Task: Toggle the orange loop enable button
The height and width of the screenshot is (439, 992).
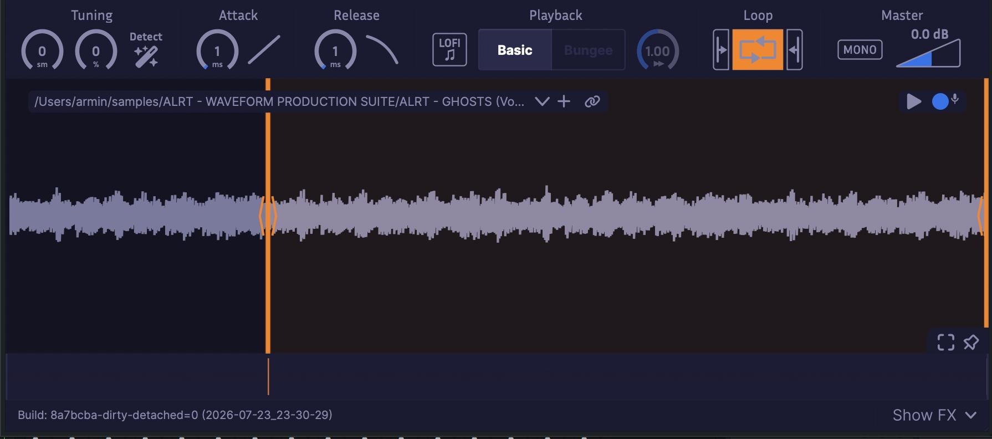Action: 758,50
